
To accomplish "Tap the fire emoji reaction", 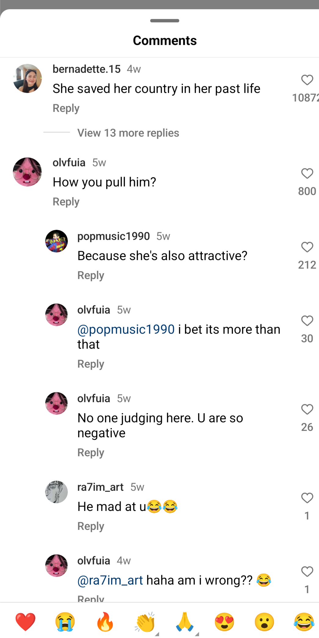I will (x=105, y=621).
